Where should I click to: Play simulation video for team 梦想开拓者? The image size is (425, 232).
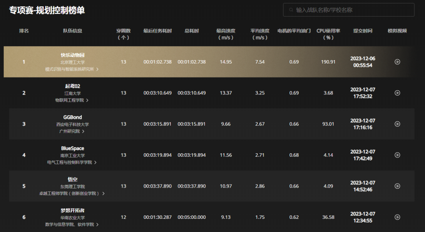(x=397, y=217)
